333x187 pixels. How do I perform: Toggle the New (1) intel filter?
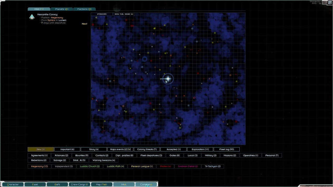[x=41, y=149]
